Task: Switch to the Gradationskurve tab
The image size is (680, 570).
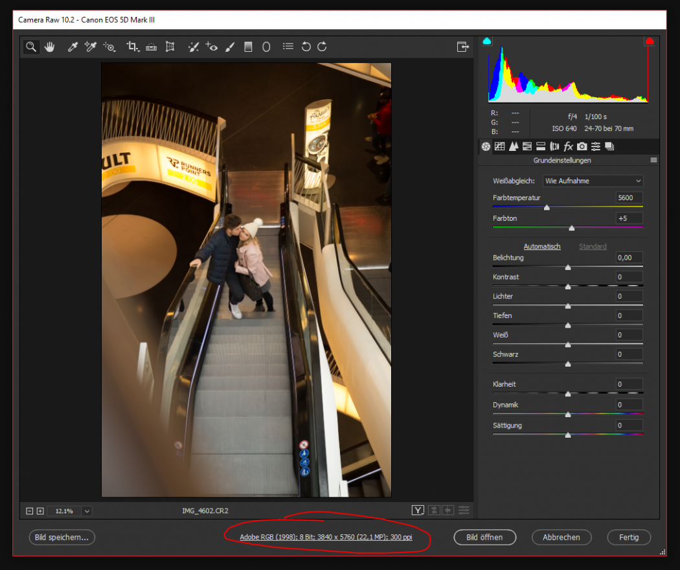Action: click(x=499, y=146)
